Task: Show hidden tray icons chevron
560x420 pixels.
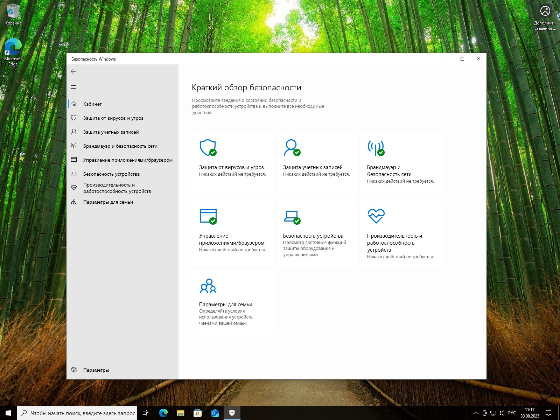Action: (476, 413)
